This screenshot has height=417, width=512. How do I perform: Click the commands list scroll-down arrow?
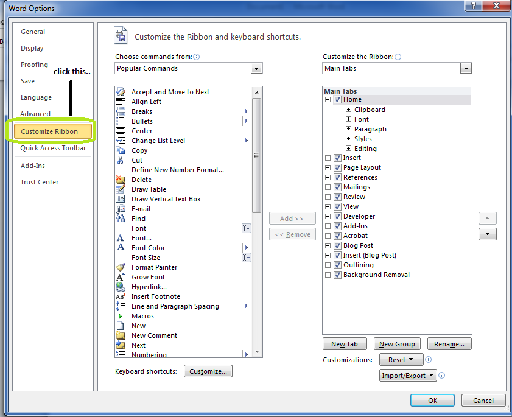(257, 352)
